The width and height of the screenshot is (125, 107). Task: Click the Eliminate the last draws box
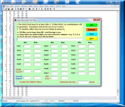(83, 82)
